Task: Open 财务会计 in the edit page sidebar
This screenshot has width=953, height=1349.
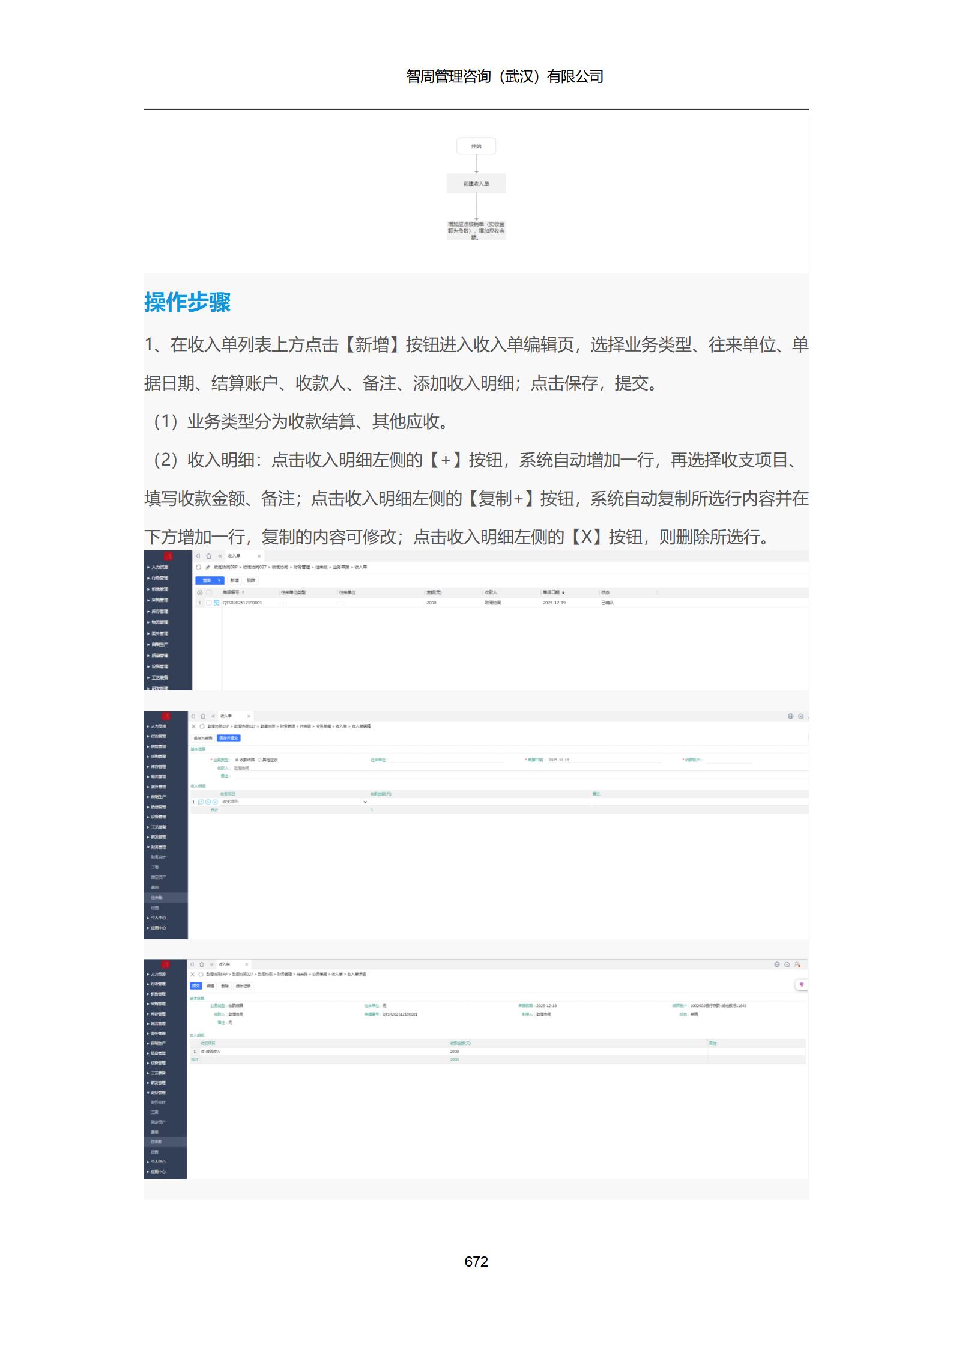Action: click(159, 857)
